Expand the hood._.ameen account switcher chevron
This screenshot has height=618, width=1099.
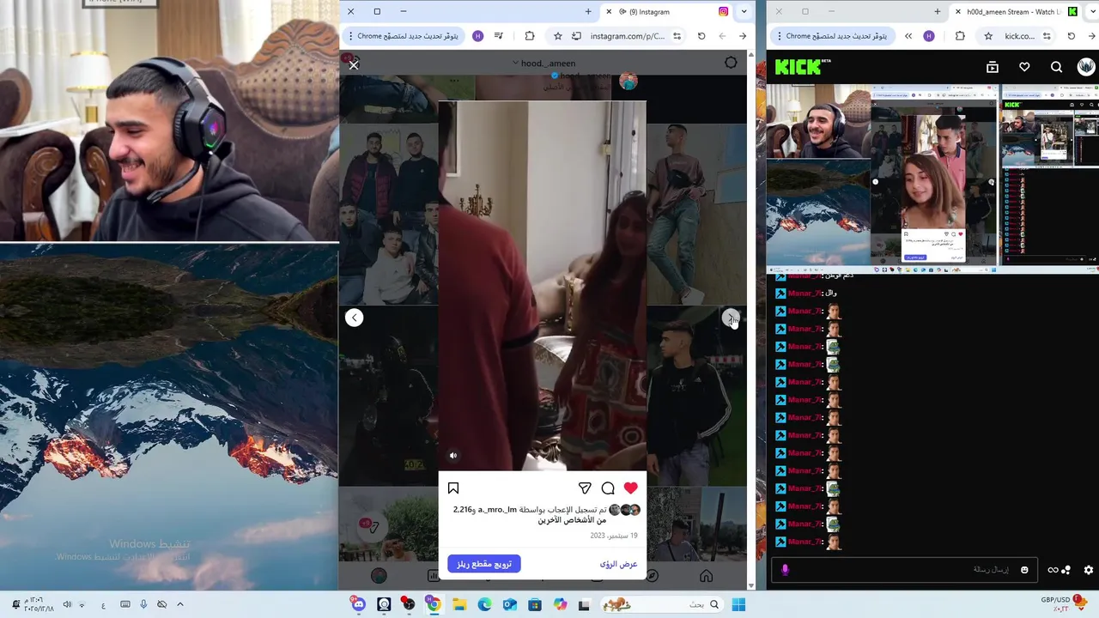(x=515, y=63)
